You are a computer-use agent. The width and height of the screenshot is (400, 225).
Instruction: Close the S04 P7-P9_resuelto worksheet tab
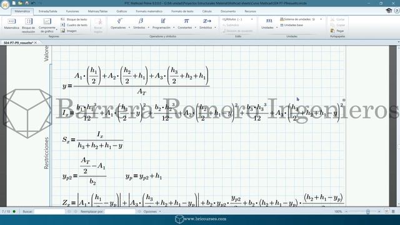click(x=36, y=43)
